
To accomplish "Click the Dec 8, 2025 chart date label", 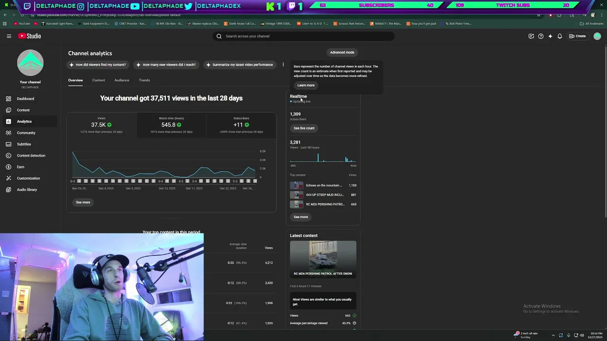I will pos(133,188).
